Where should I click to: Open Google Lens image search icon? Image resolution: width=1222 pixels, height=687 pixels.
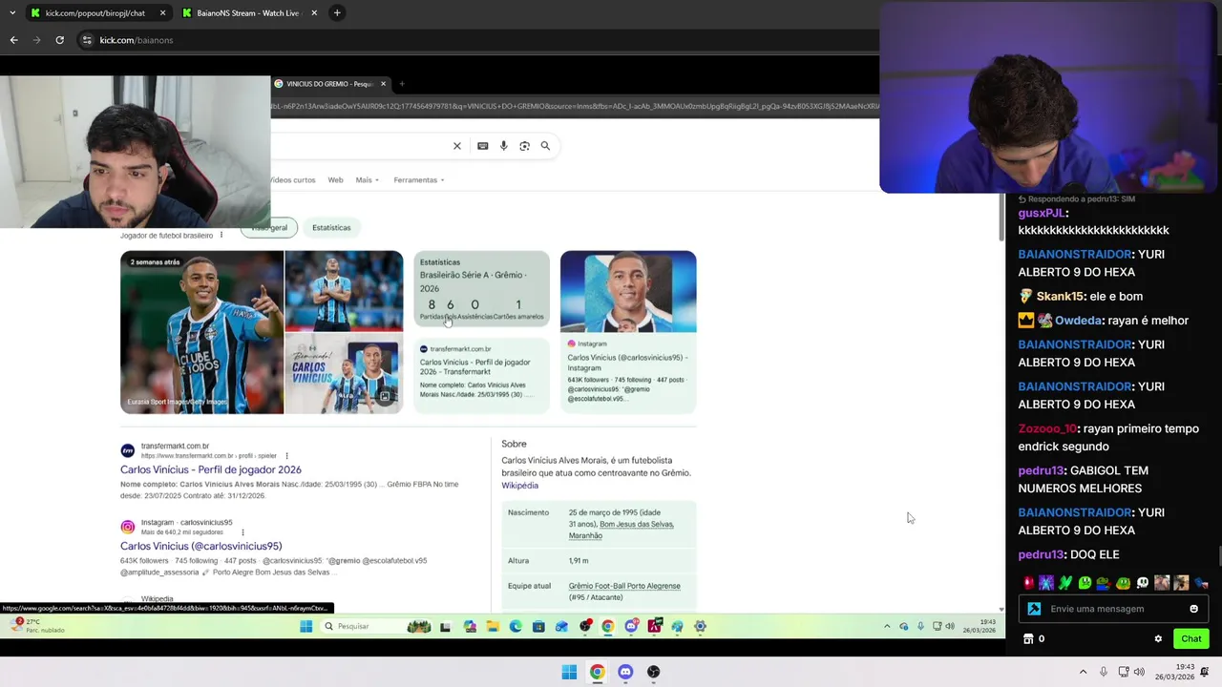point(524,146)
